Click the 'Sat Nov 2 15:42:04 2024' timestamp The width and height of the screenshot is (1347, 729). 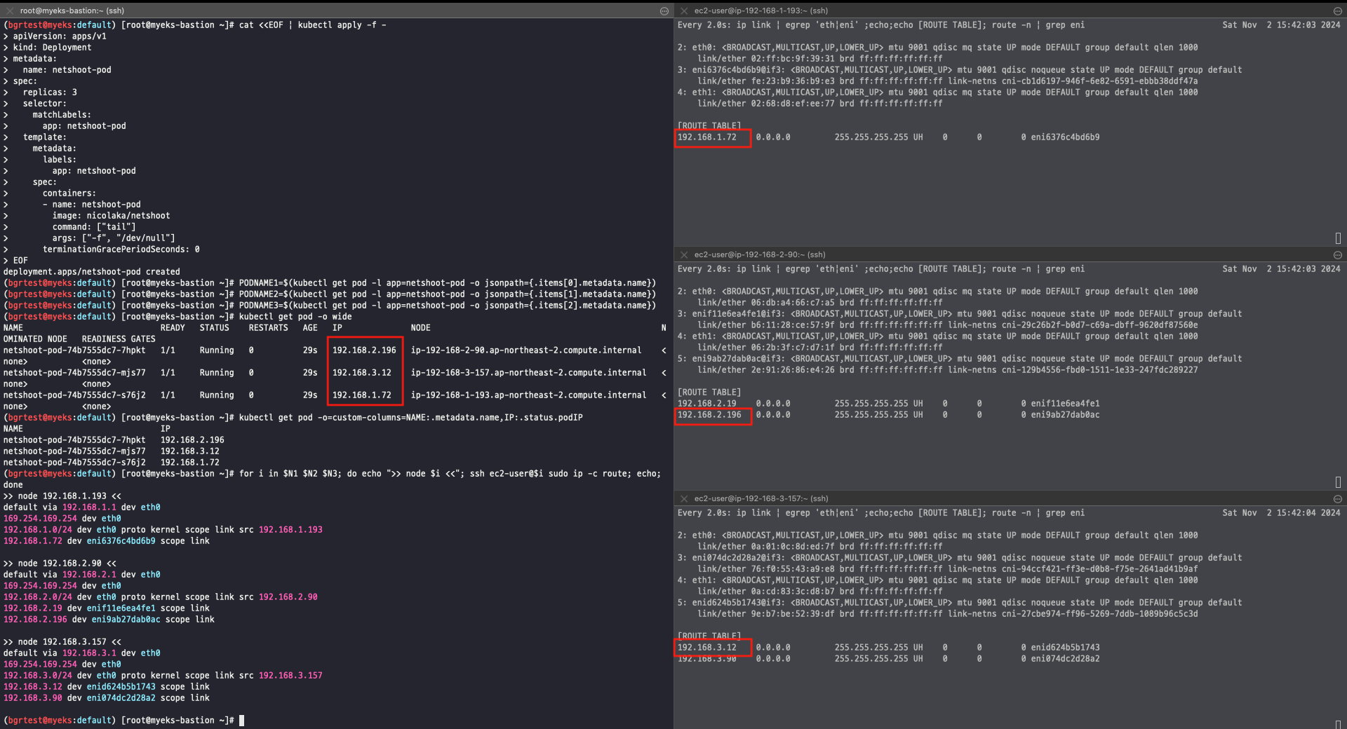click(1281, 512)
